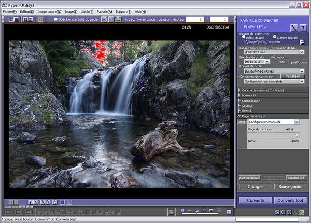This screenshot has width=311, height=223.
Task: Click the Convertir button
Action: coord(256,200)
